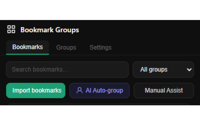This screenshot has height=125, width=200.
Task: Focus the Search bookmarks field
Action: coord(67,69)
